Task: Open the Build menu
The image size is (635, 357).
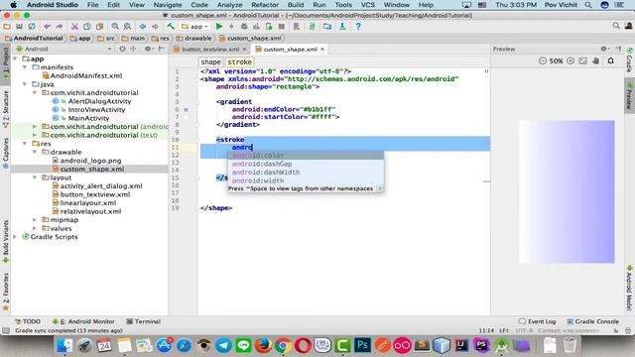Action: 296,5
